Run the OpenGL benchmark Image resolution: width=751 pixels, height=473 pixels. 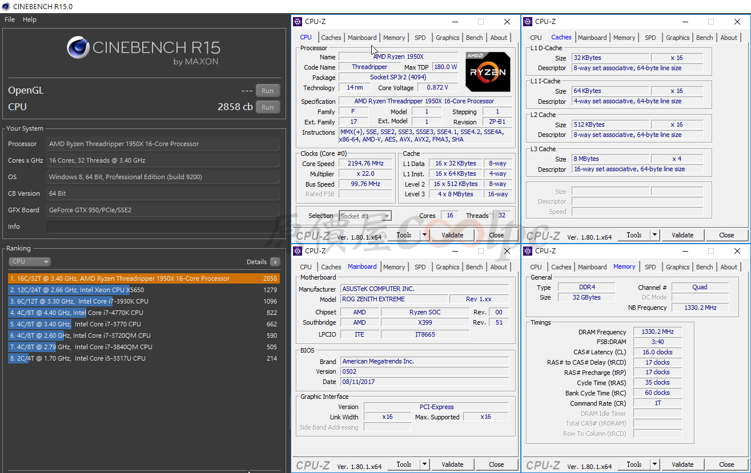click(267, 91)
